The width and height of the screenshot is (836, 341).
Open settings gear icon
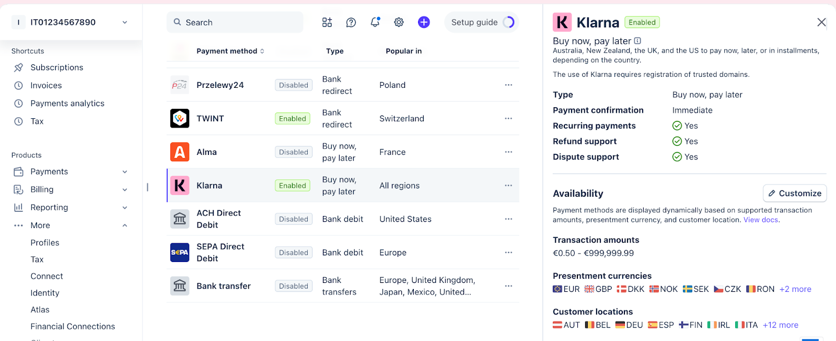(399, 22)
